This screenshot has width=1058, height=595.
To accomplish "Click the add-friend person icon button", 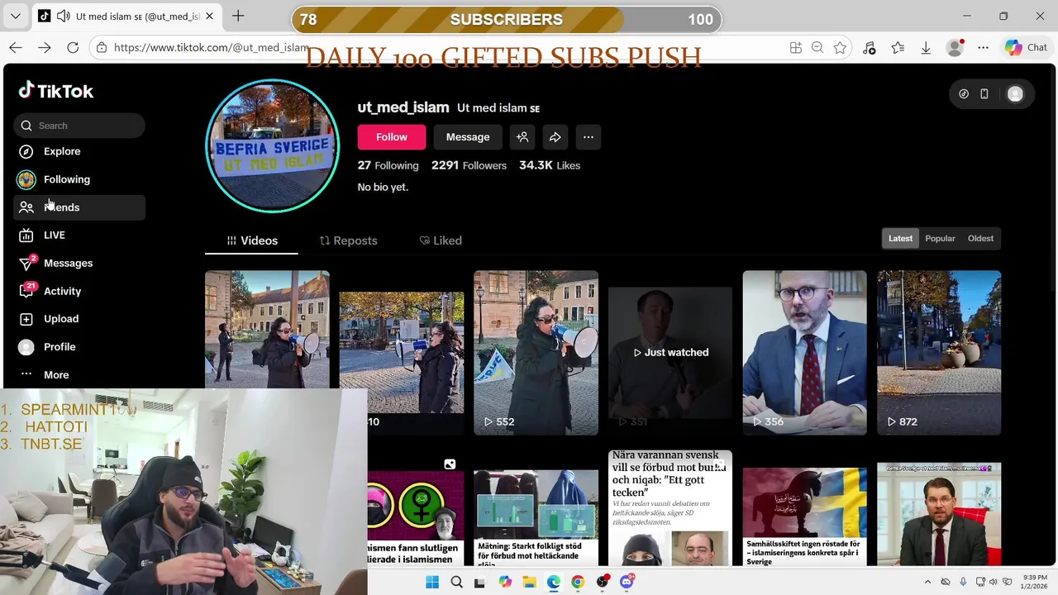I will tap(522, 137).
